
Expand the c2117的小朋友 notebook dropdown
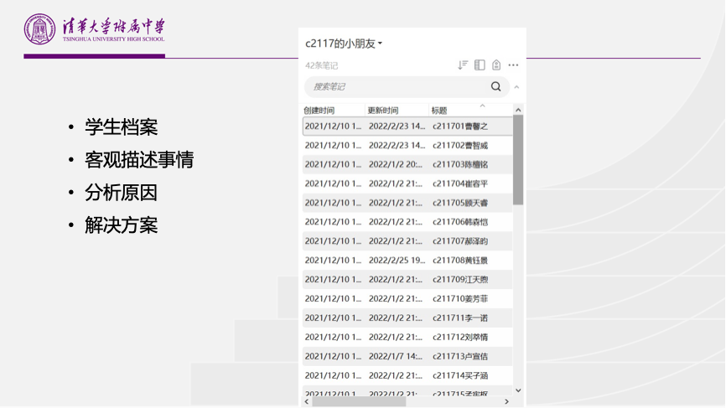click(x=344, y=44)
